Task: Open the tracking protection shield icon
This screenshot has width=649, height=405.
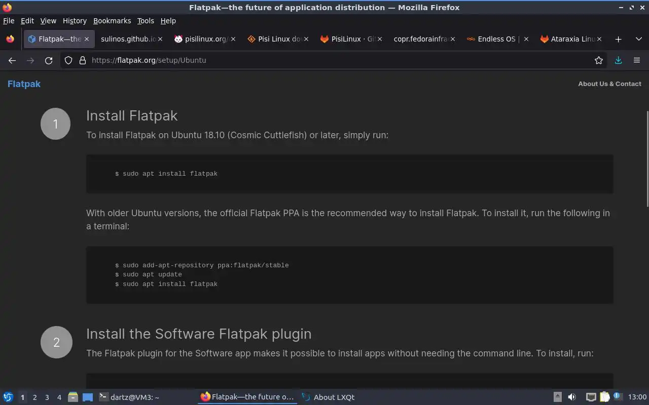Action: 68,60
